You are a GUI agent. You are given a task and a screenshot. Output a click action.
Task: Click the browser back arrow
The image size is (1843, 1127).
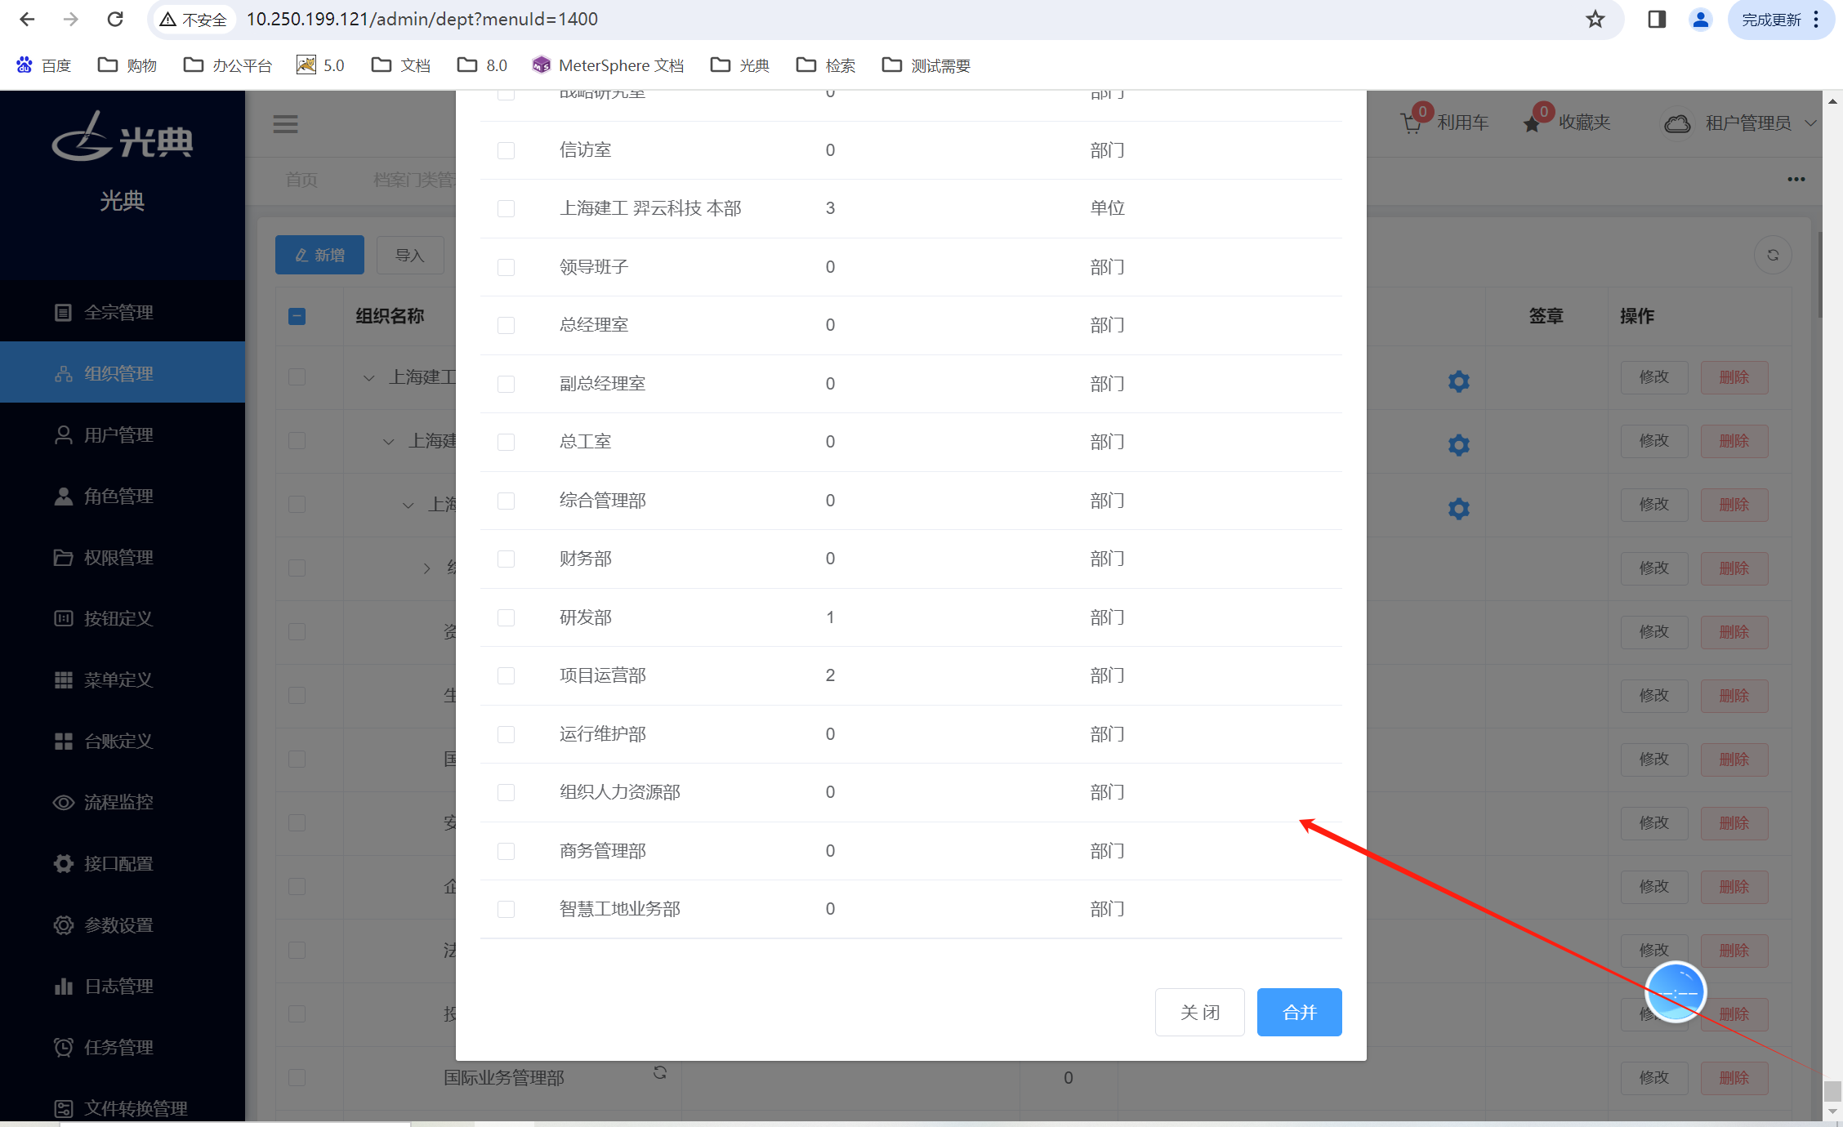coord(27,19)
